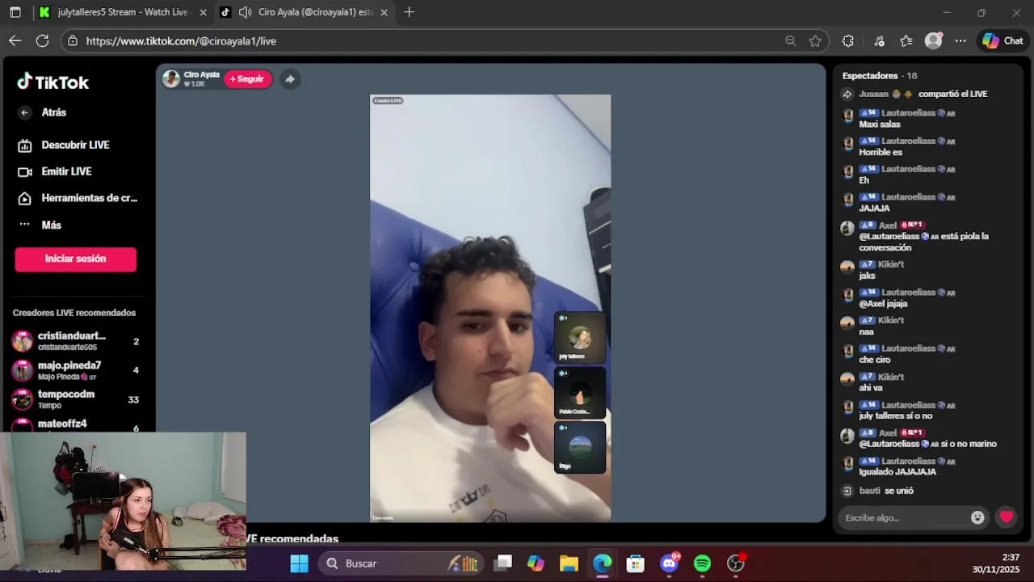Reload the page
1034x582 pixels.
point(43,40)
